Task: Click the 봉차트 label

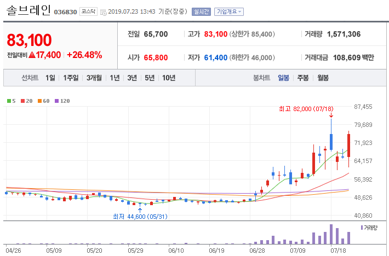Action: click(261, 78)
